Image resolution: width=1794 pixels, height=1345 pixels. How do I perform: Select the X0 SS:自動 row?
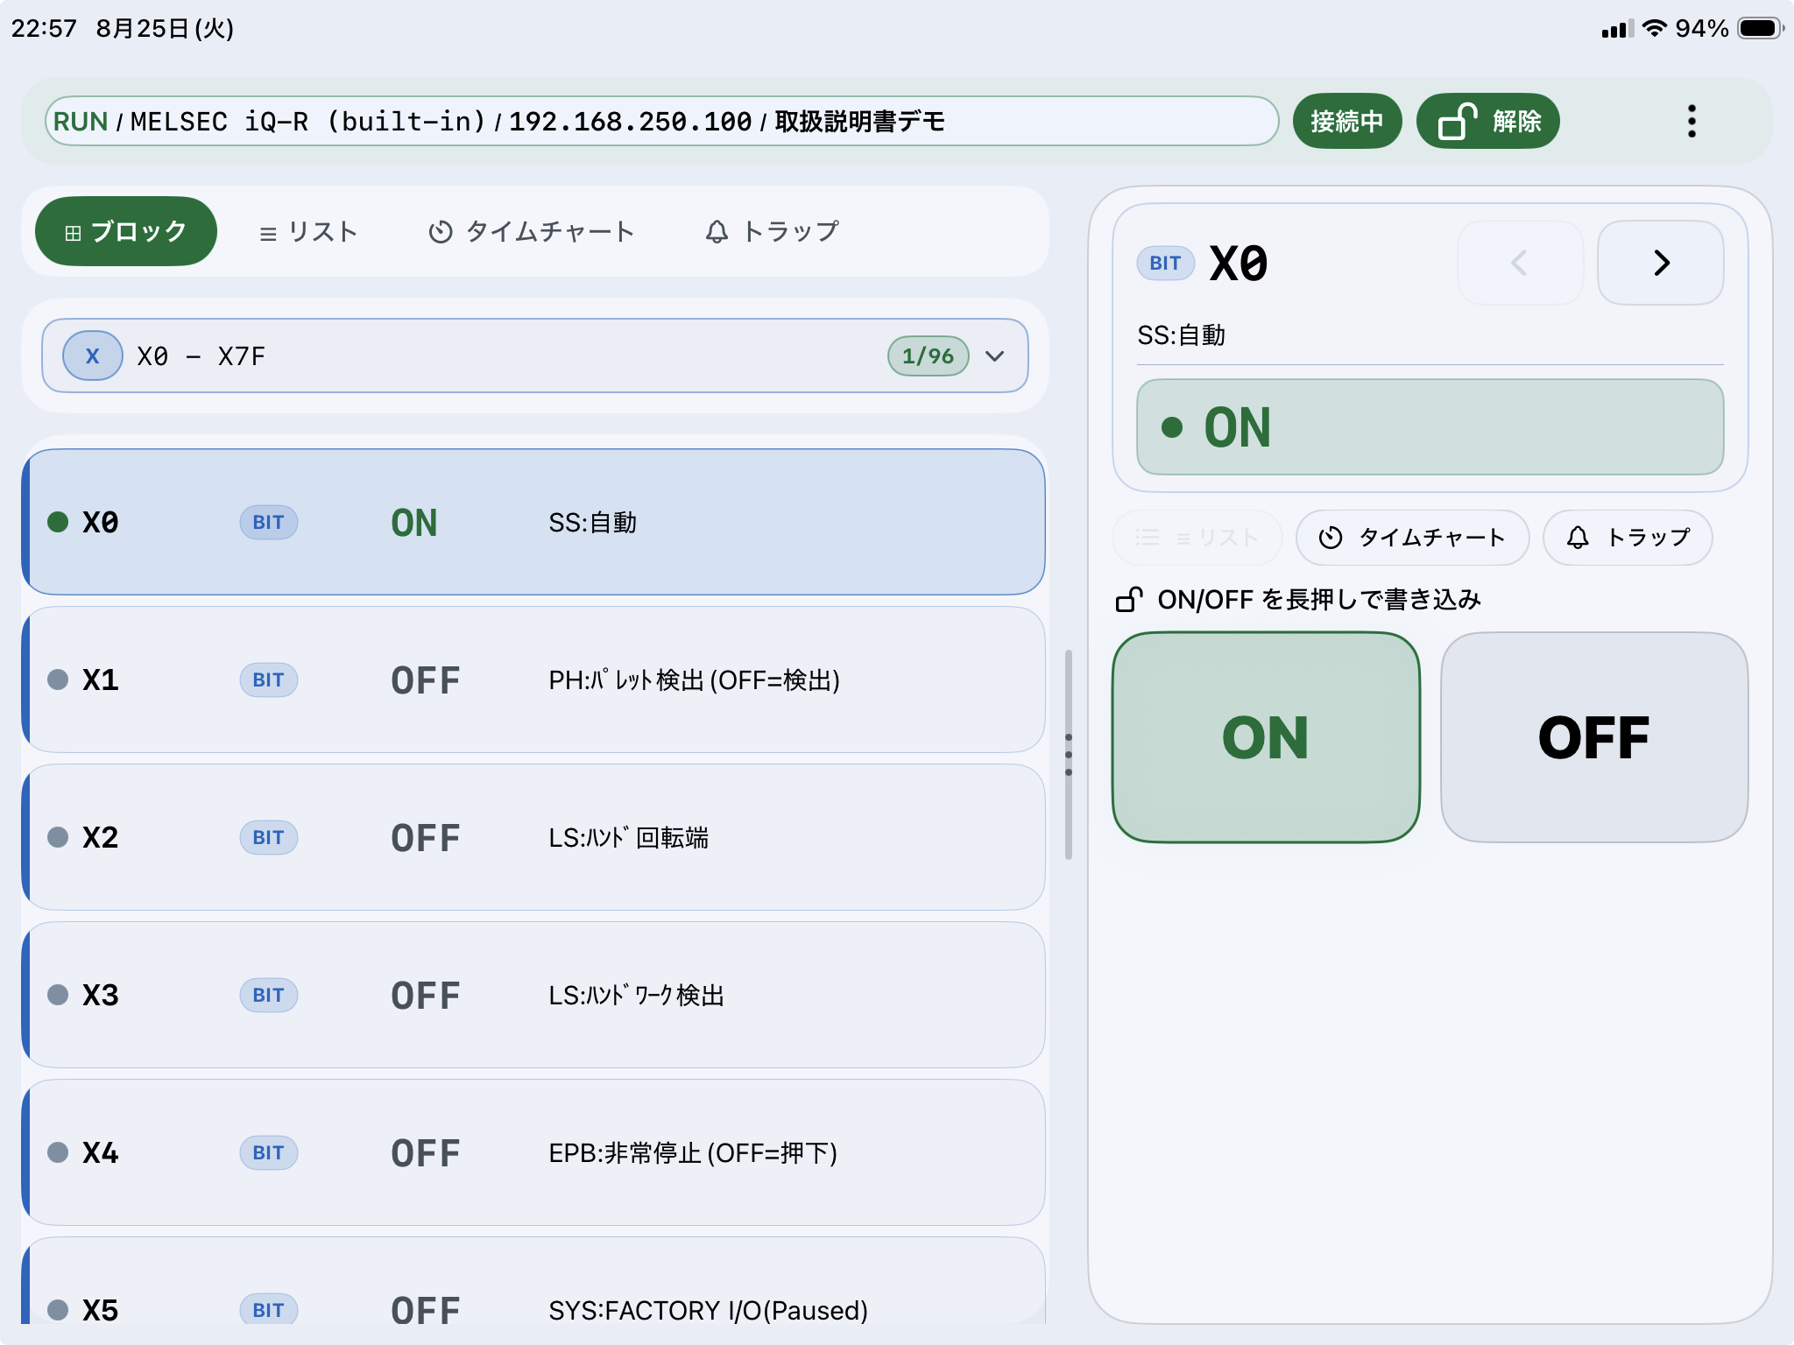533,522
